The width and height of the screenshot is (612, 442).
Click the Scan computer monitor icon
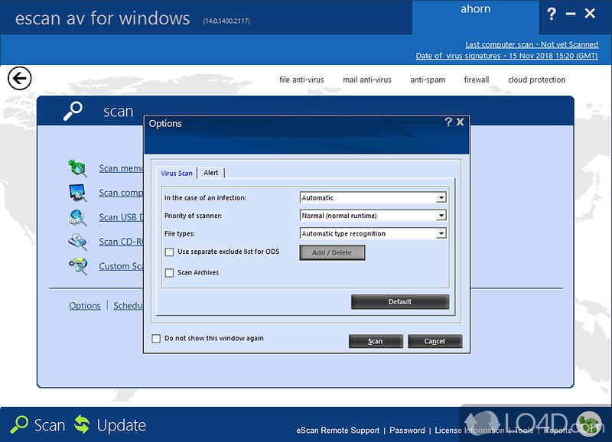(78, 193)
